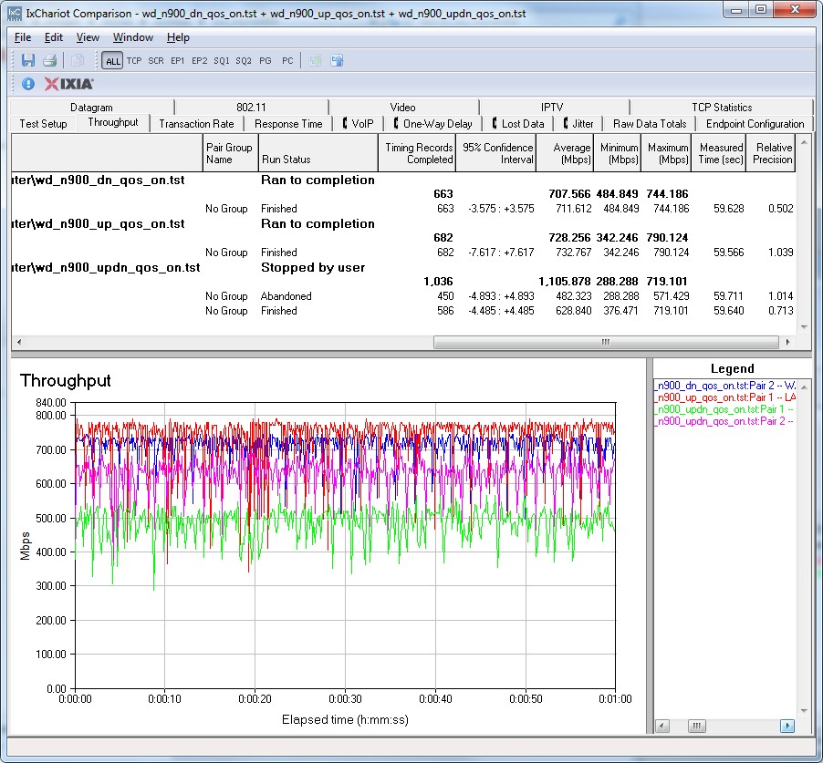Toggle the SCR filter button

point(156,61)
